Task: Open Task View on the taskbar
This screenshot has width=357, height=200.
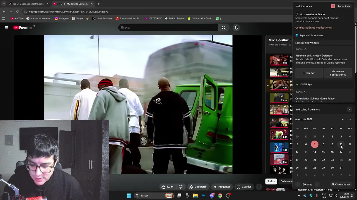Action: click(179, 196)
